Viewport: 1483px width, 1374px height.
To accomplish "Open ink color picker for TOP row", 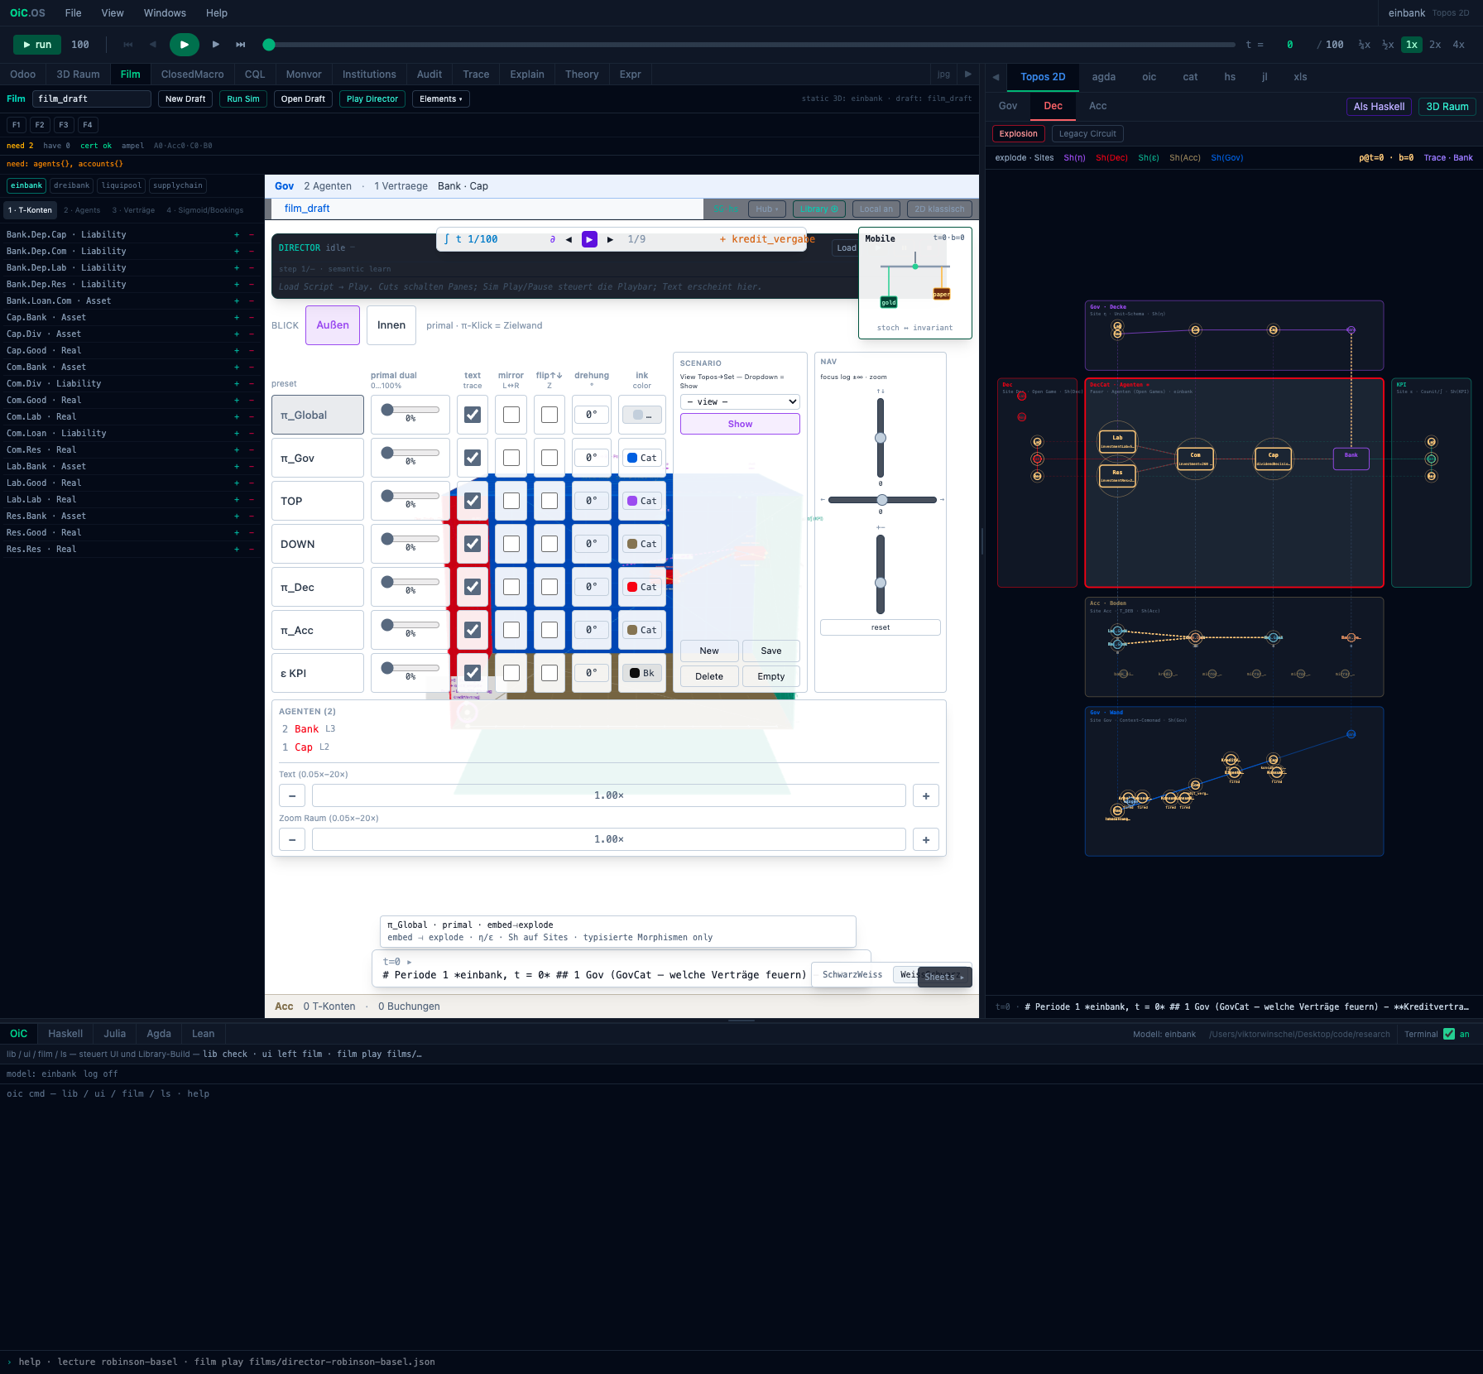I will (x=642, y=501).
